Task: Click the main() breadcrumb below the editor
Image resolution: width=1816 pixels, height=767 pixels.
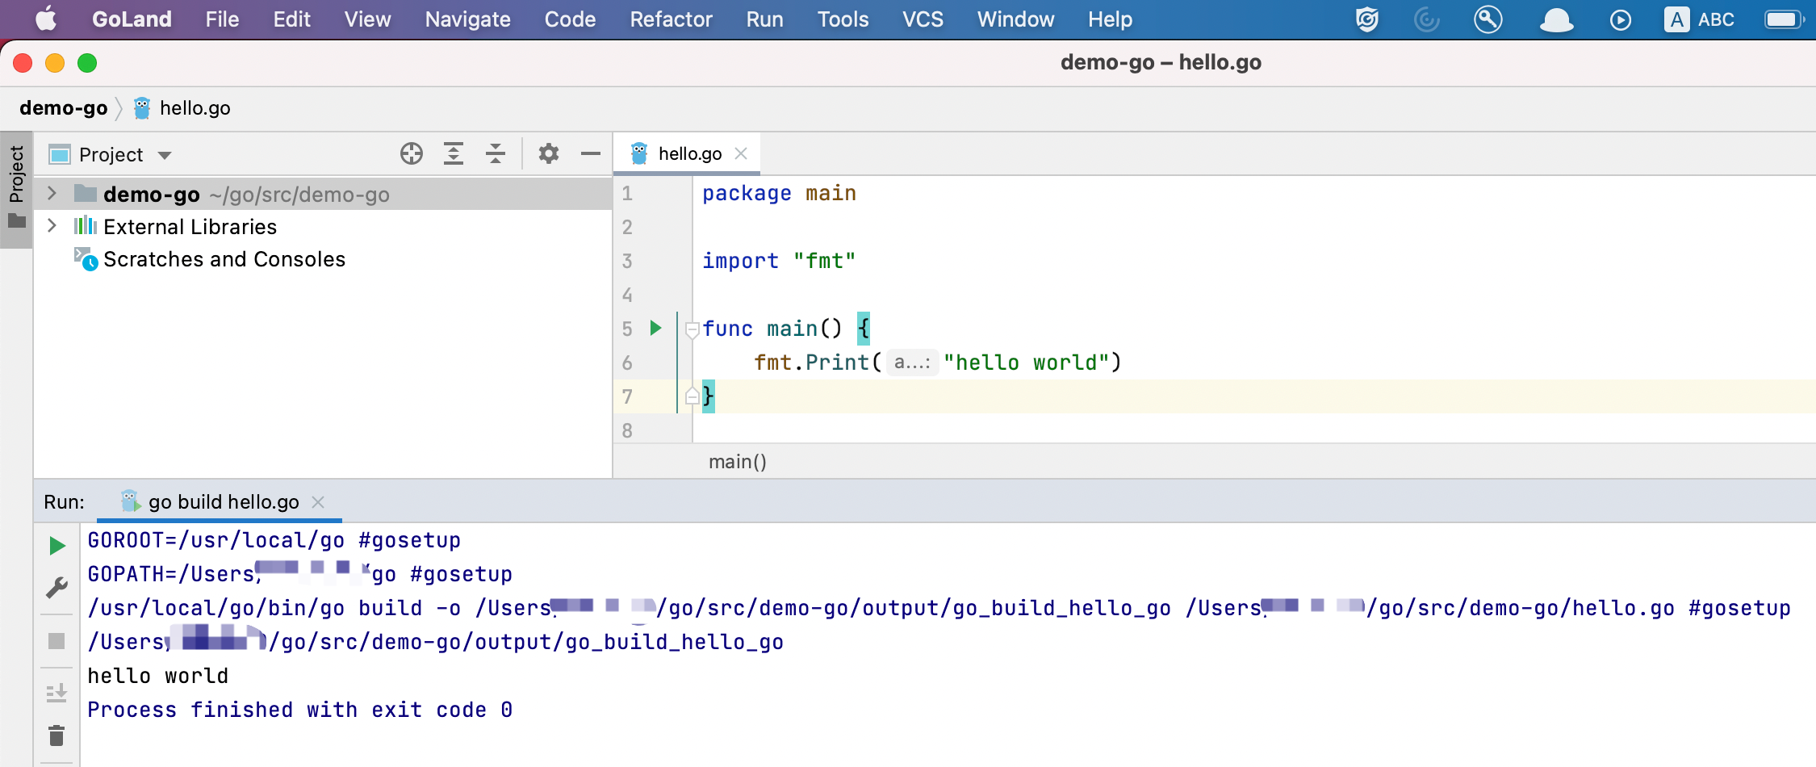Action: [x=737, y=462]
